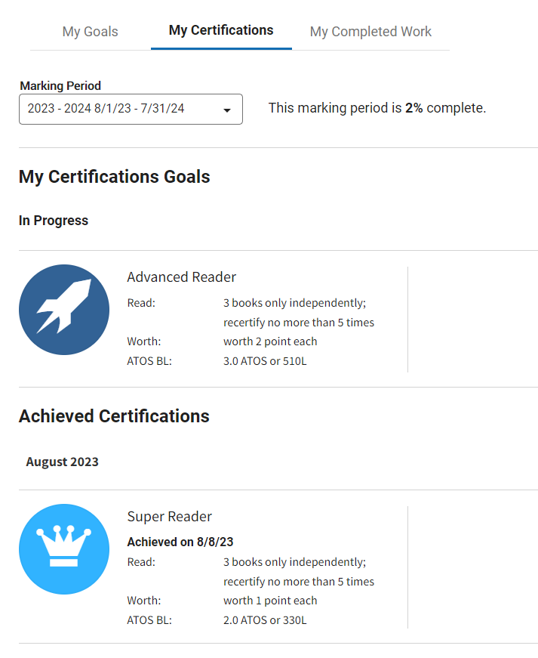Switch to the My Completed Work tab
The image size is (538, 658).
click(x=370, y=32)
